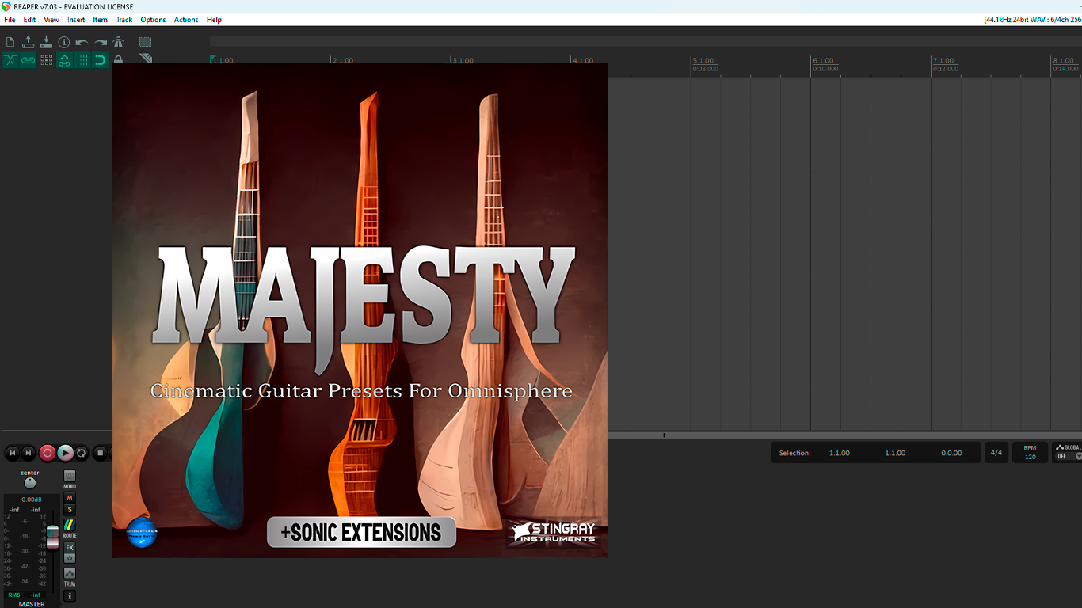Open the Actions menu
1082x608 pixels.
tap(186, 20)
